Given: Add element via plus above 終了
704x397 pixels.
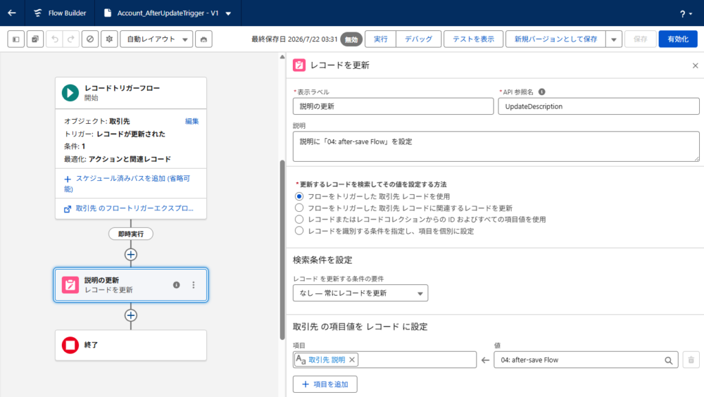Looking at the screenshot, I should coord(131,315).
